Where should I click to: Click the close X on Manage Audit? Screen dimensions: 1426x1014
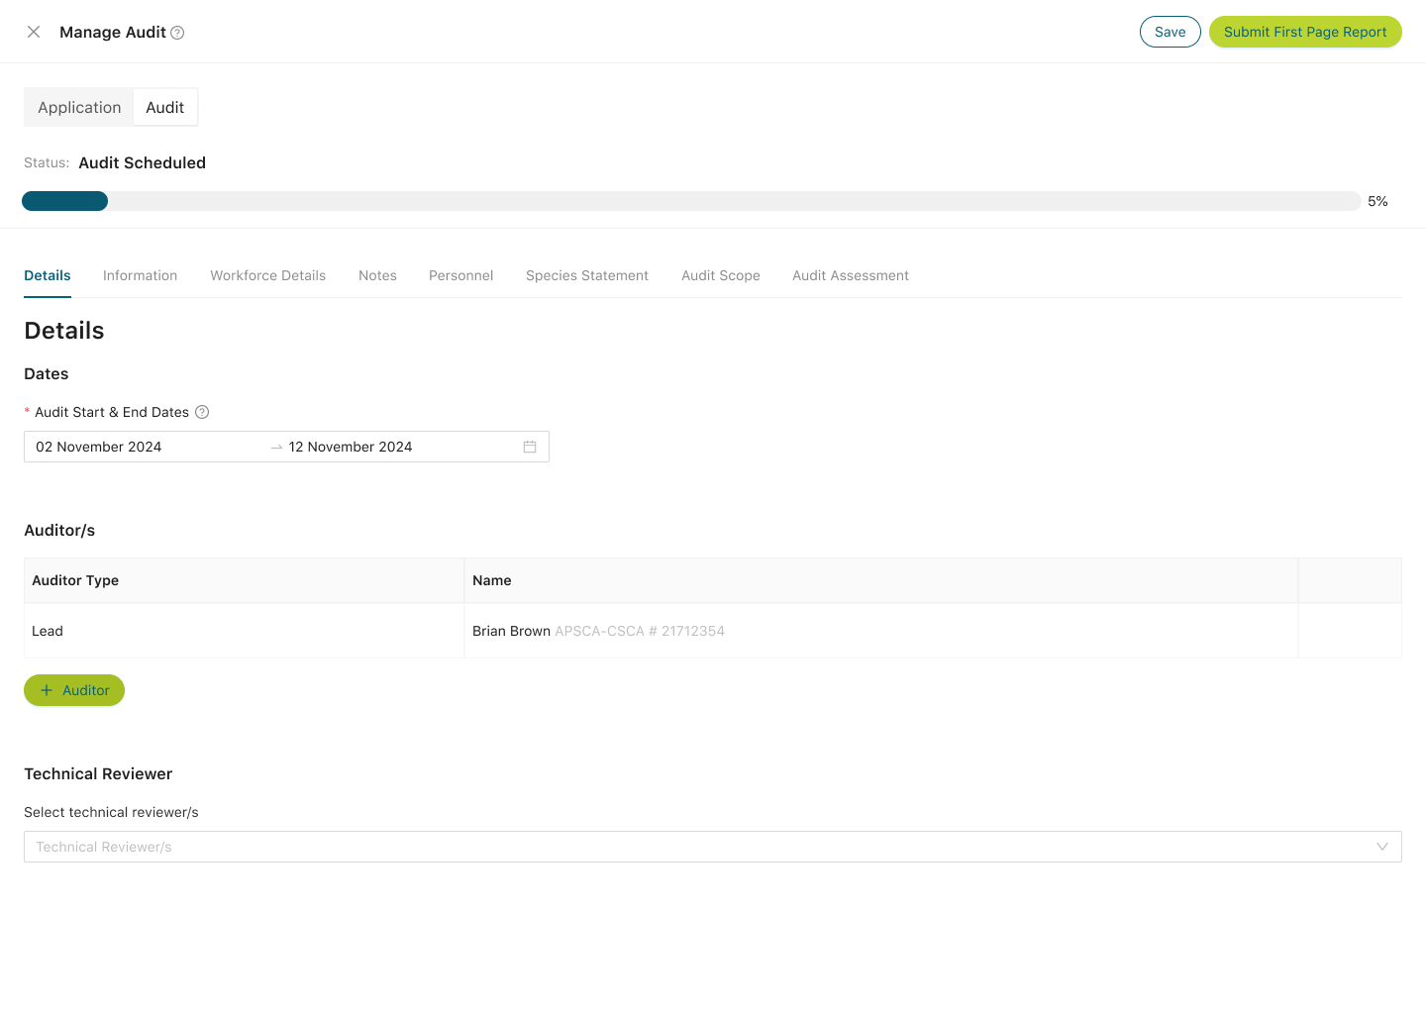pos(34,32)
